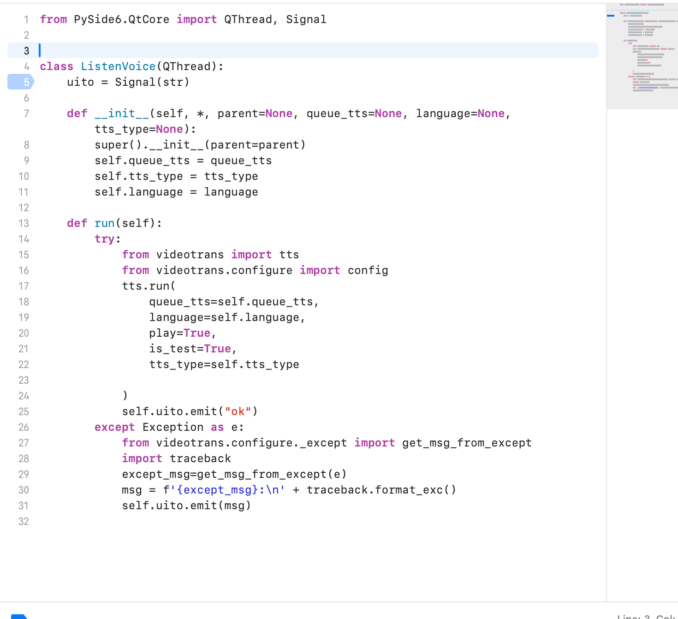Click the __init__ method name

(x=122, y=113)
